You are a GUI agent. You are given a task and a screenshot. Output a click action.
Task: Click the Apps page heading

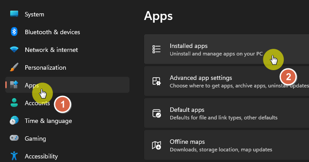(158, 16)
